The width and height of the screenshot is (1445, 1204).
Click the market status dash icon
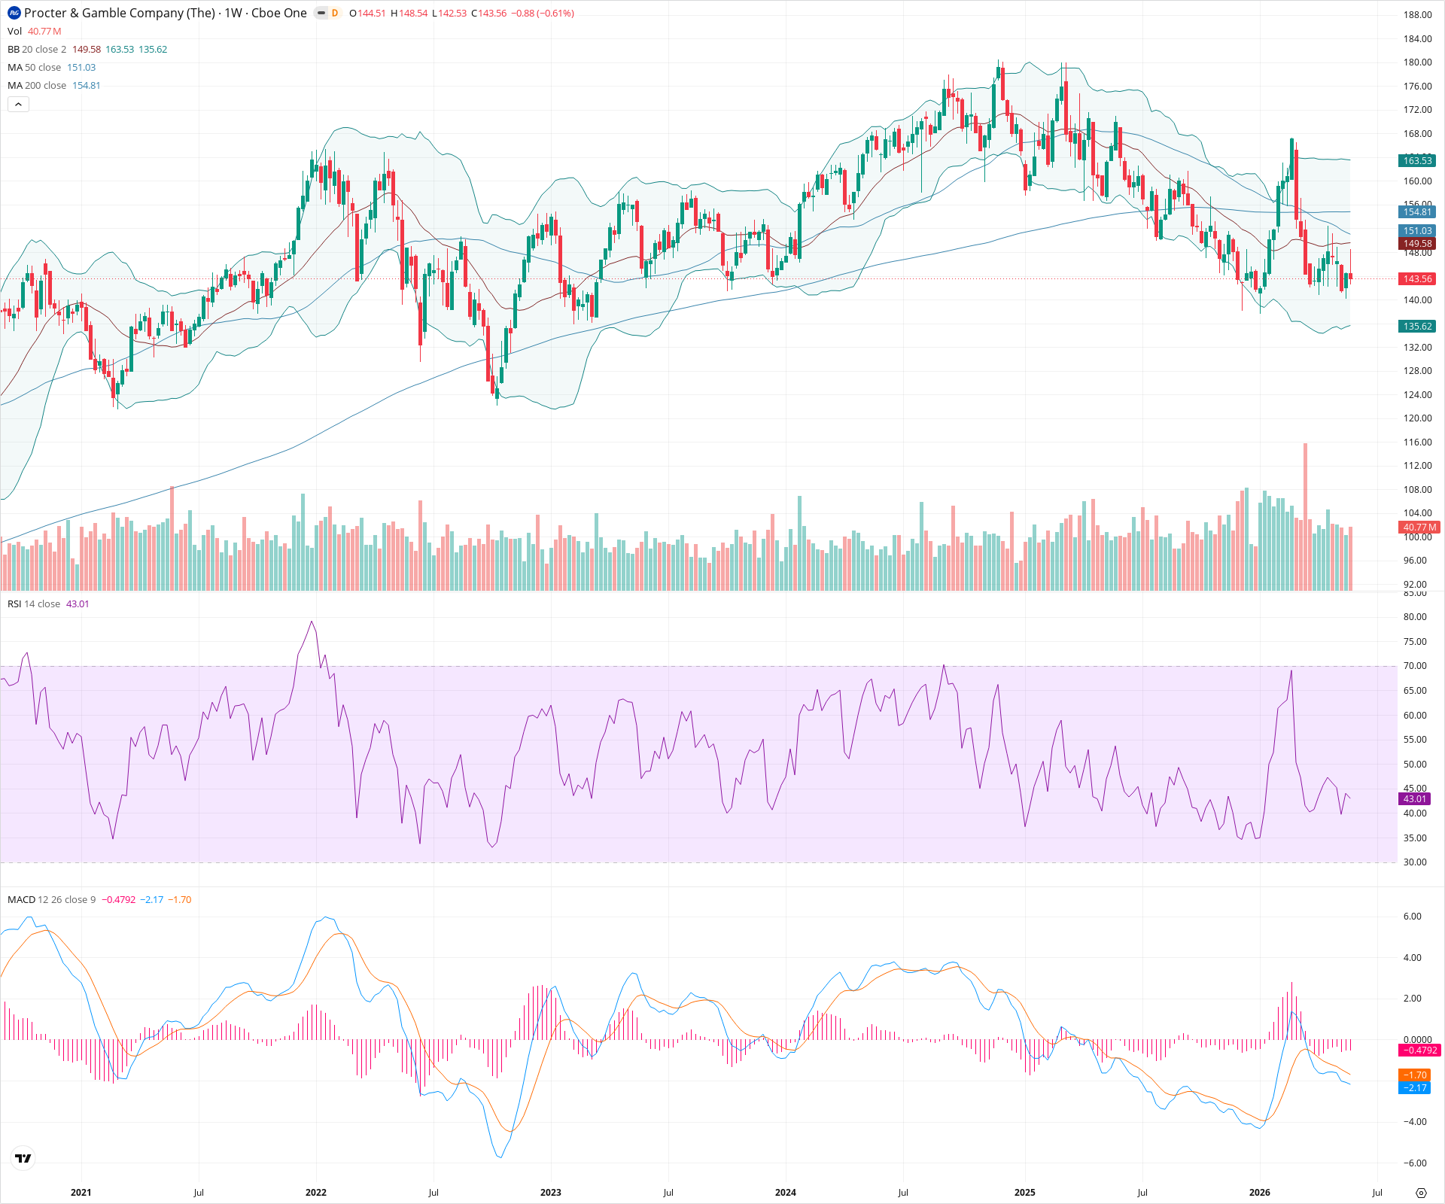click(321, 13)
